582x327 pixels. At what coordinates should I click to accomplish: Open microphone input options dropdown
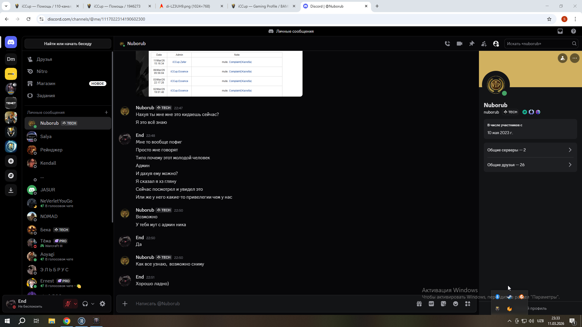tap(75, 304)
